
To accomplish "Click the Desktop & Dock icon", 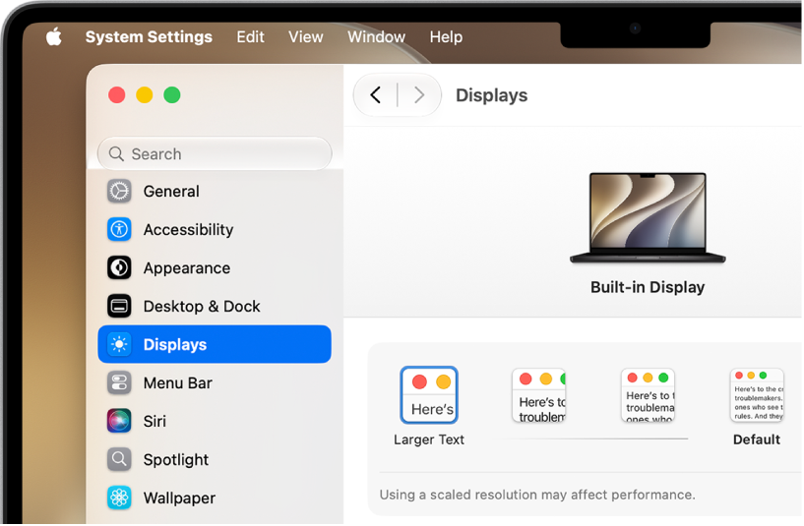I will [x=119, y=307].
